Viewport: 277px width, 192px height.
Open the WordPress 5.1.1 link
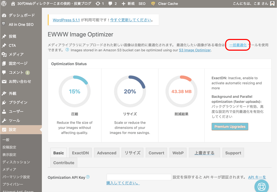click(66, 20)
